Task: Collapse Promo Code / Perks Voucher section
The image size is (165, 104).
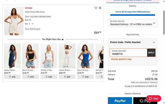Action: [154, 42]
